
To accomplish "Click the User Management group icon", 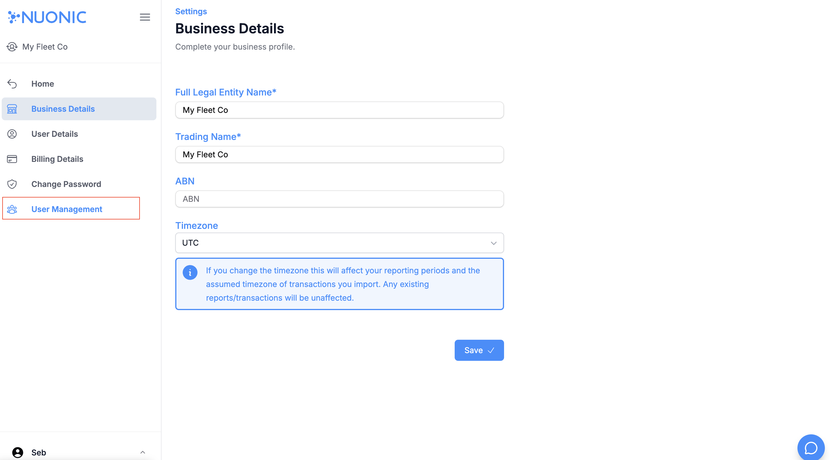I will [x=12, y=209].
